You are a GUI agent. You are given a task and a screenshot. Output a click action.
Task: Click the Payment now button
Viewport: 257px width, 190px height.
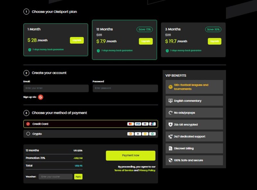coord(130,155)
